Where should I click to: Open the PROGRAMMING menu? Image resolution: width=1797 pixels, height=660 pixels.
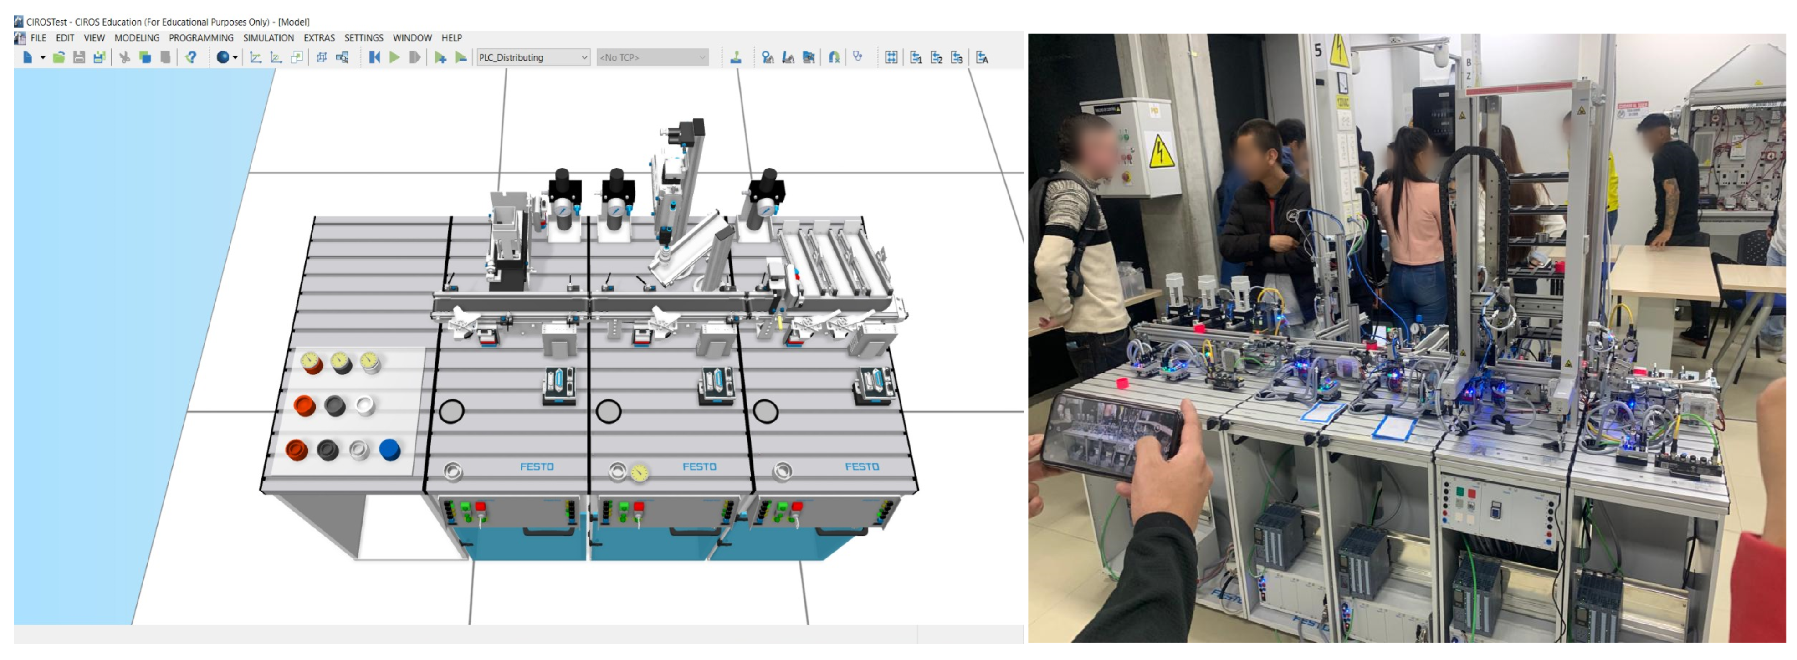(x=201, y=38)
